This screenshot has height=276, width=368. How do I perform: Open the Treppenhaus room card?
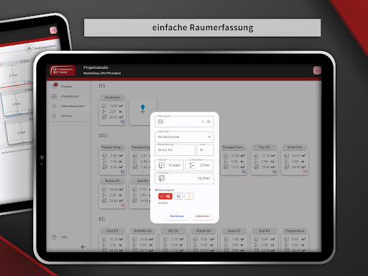coord(295,240)
